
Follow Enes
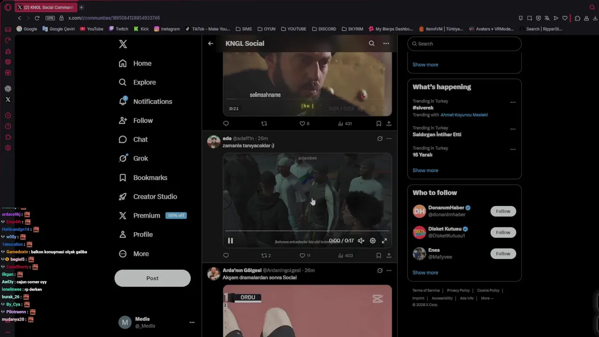503,254
